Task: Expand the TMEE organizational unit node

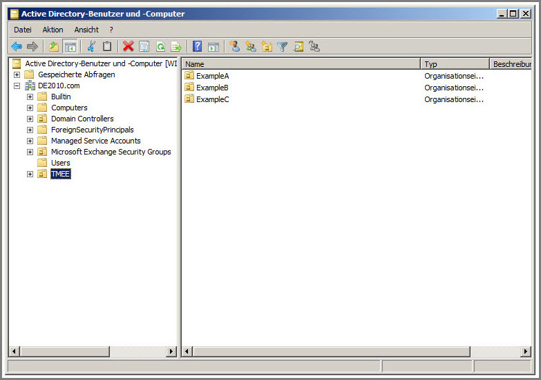Action: [30, 174]
